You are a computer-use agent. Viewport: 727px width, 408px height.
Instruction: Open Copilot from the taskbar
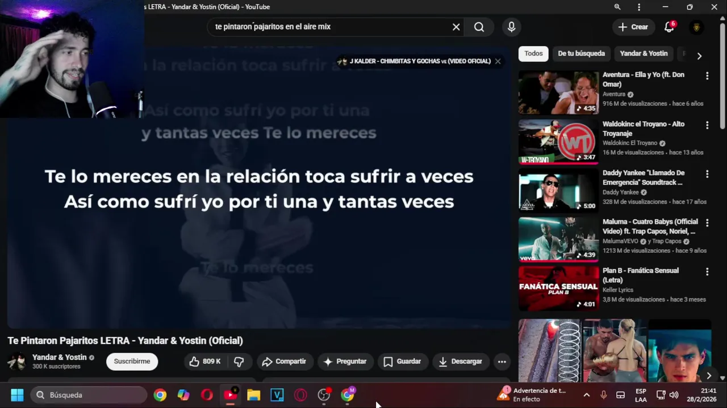(x=183, y=395)
